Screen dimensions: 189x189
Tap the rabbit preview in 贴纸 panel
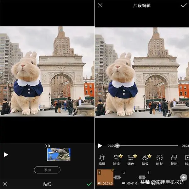point(47,72)
